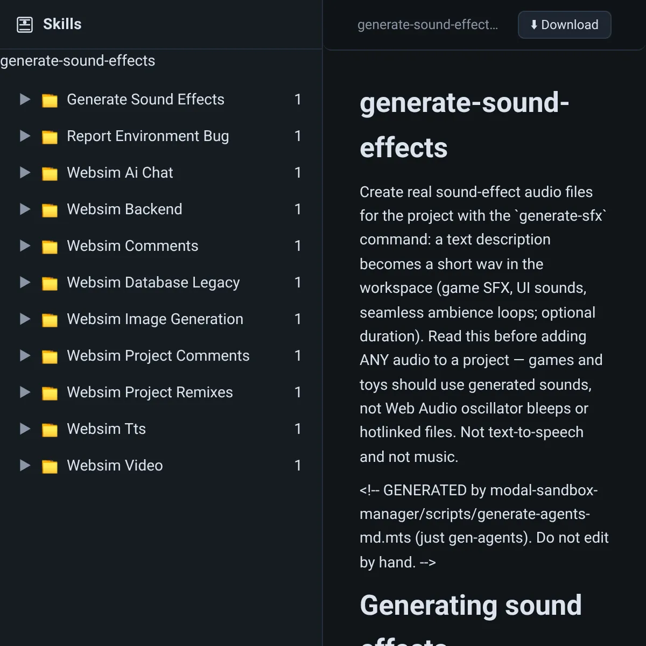Click the 'Generating sound' section heading
Image resolution: width=646 pixels, height=646 pixels.
(x=471, y=605)
